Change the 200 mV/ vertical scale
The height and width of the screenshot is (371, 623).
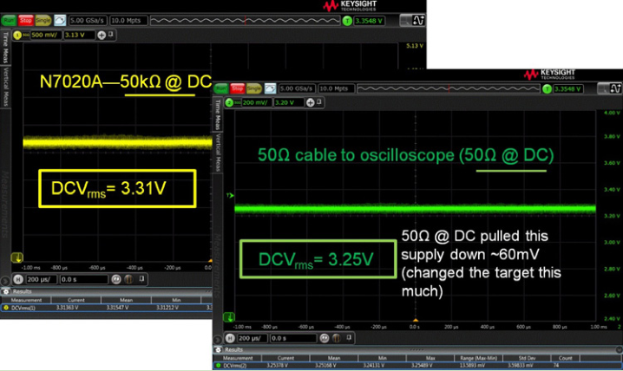[x=256, y=103]
